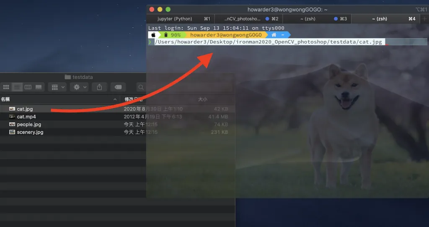Switch to the ⌘4 zsh terminal tab

coord(385,18)
